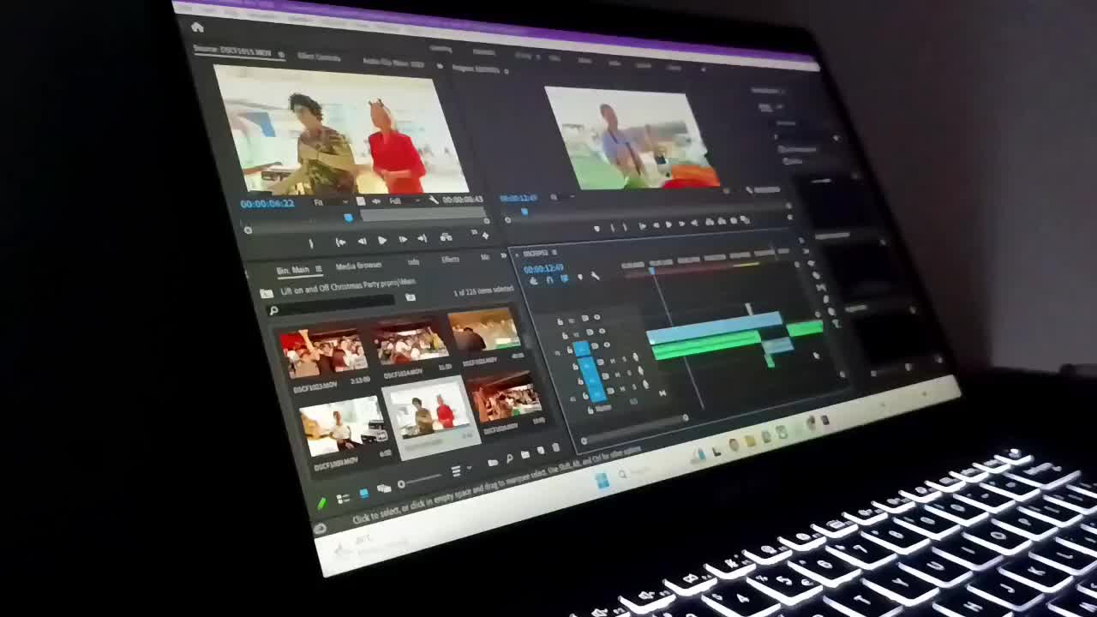This screenshot has height=617, width=1097.
Task: Click the Lift button in the Program monitor
Action: click(x=710, y=223)
